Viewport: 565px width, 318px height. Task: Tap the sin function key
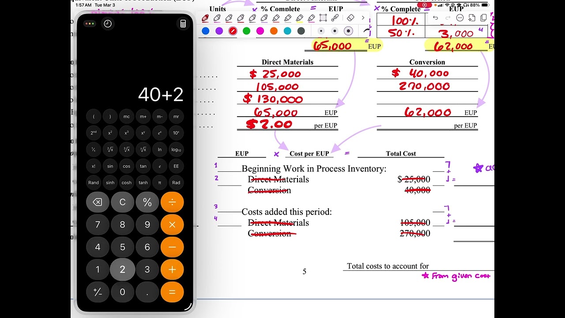(x=110, y=166)
